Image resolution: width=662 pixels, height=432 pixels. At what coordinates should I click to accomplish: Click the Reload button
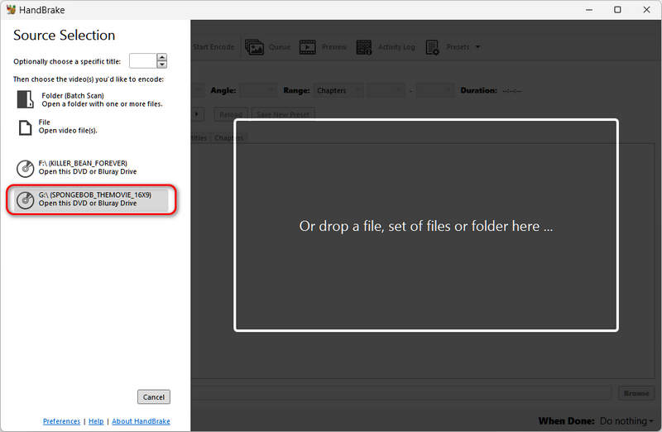point(231,114)
